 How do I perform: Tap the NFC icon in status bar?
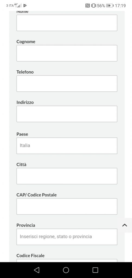coord(87,6)
